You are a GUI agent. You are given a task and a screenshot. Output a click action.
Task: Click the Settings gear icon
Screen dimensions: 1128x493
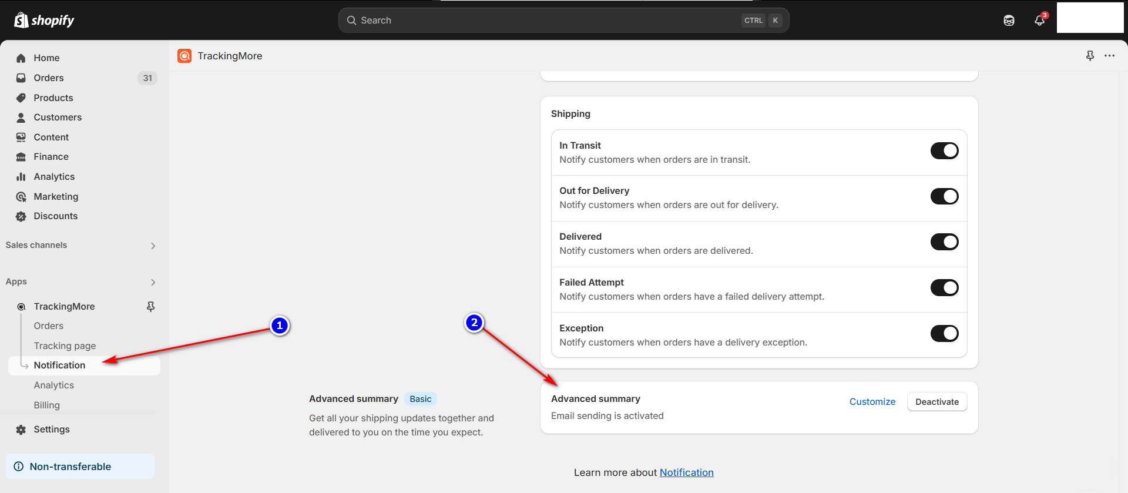coord(21,430)
